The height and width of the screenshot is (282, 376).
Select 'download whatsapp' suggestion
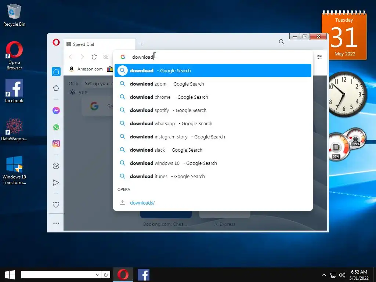coord(213,123)
